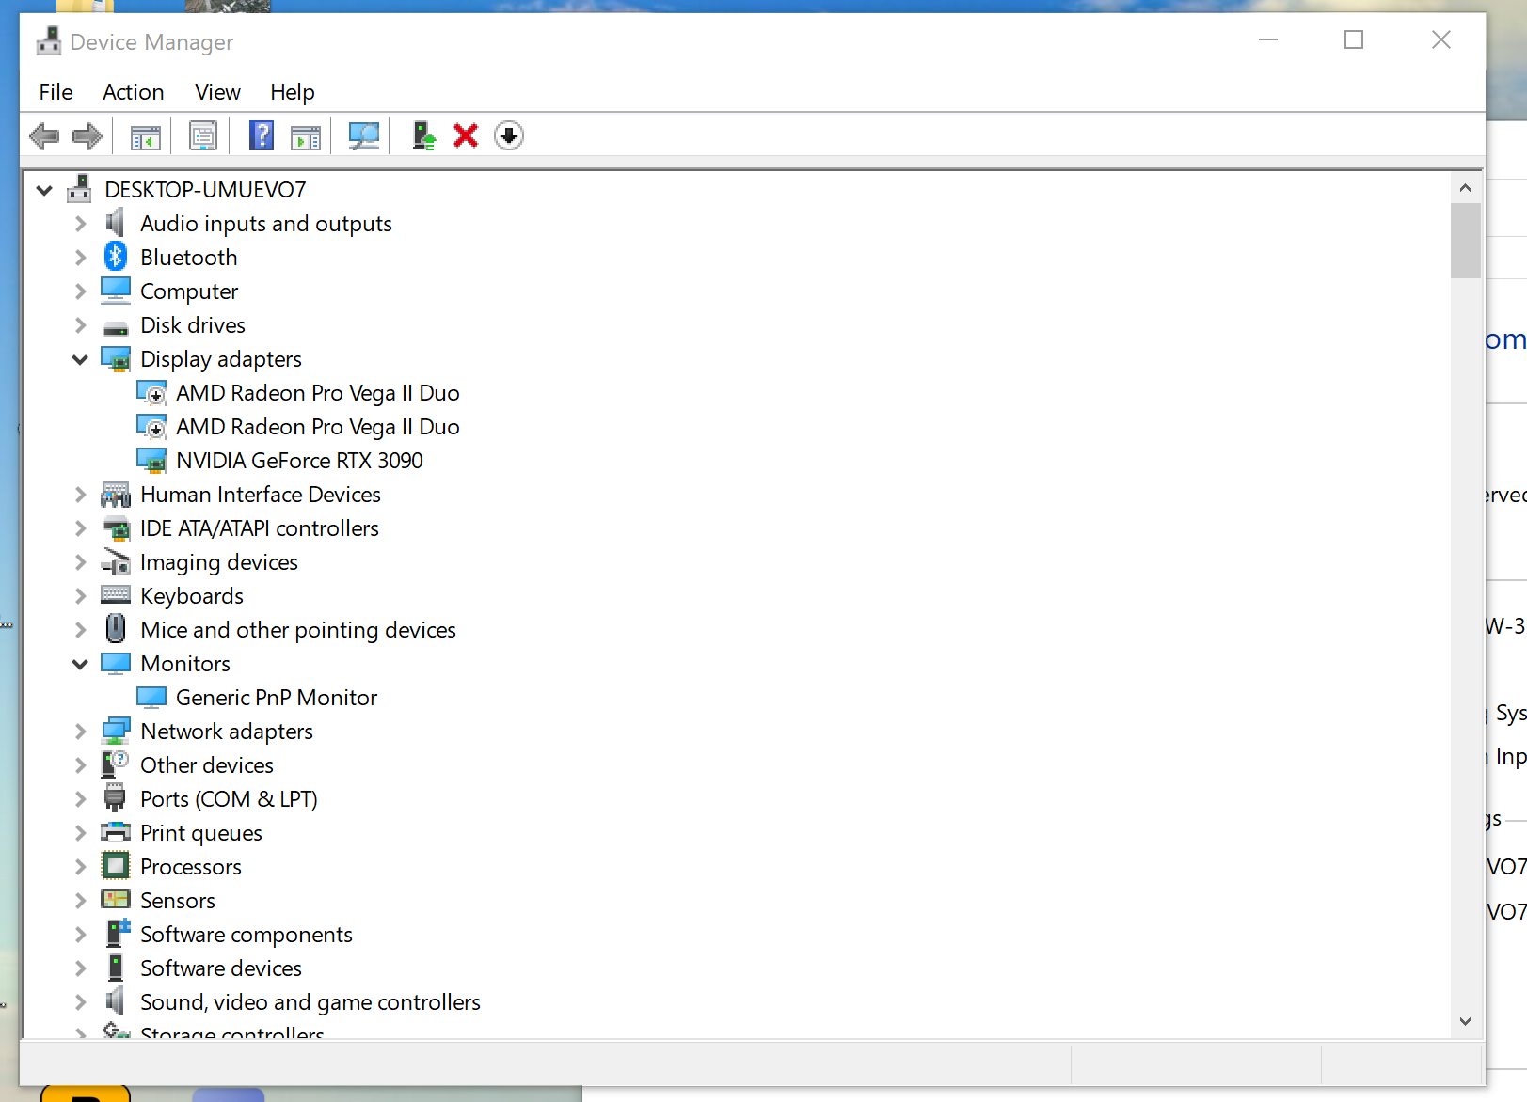Select the Generic PnP Monitor entry
This screenshot has width=1527, height=1102.
[277, 698]
